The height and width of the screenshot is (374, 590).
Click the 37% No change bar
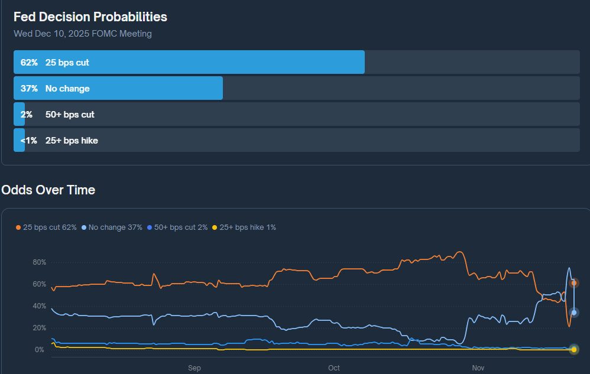(118, 87)
